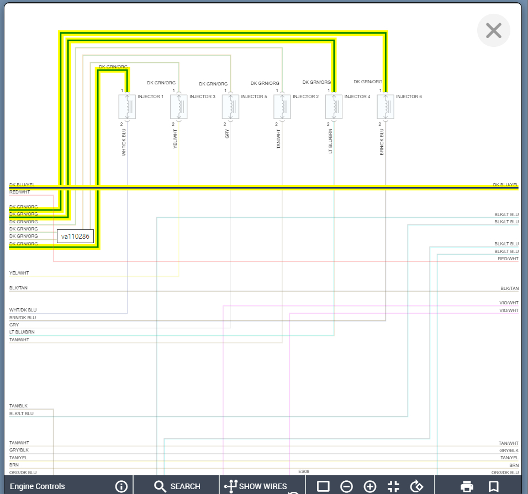Select the INJECTOR 5 coil symbol

[x=231, y=107]
